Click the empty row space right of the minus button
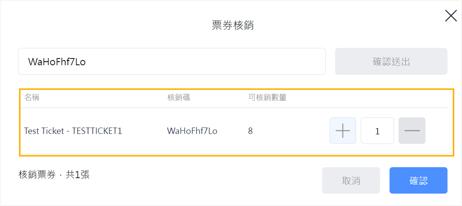Viewport: 462px width, 206px height. point(436,131)
